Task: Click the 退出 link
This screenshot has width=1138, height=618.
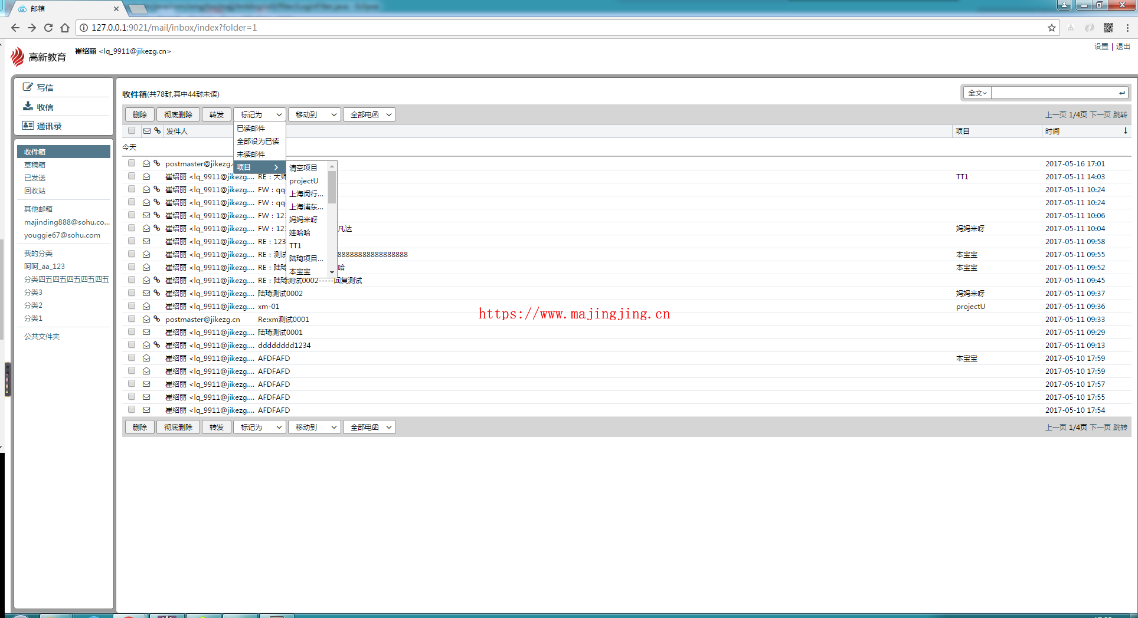Action: coord(1123,47)
